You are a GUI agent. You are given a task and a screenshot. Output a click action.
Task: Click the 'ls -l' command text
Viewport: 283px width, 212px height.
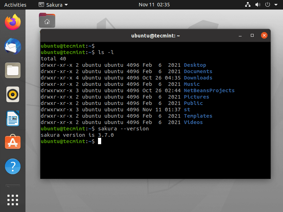pos(106,52)
